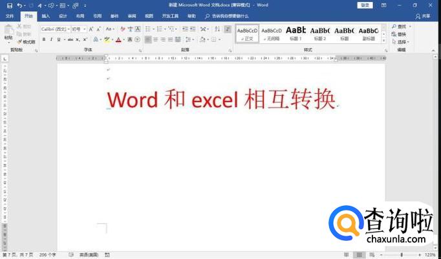Toggle bold formatting
This screenshot has width=441, height=259.
click(x=44, y=39)
